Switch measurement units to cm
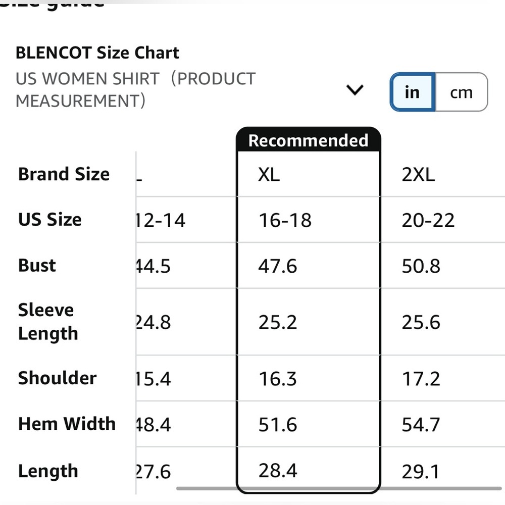The width and height of the screenshot is (505, 505). (x=461, y=92)
